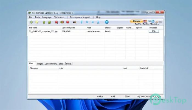The image size is (192, 110).
Task: Open the Help menu
Action: point(98,17)
